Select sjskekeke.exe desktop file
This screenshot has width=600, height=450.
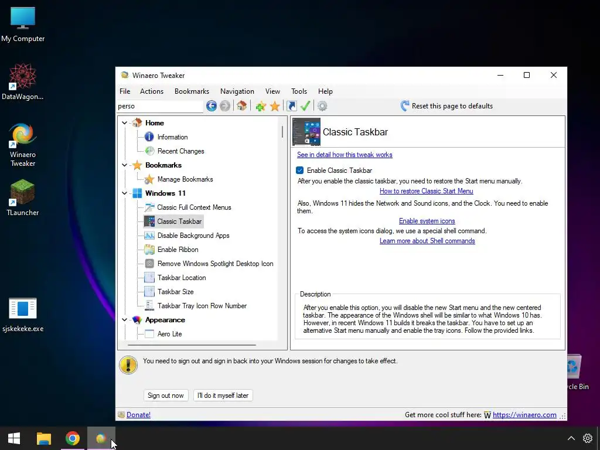coord(23,315)
